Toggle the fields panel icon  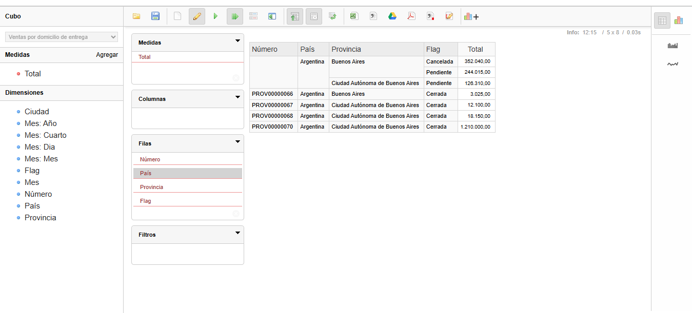coord(253,16)
